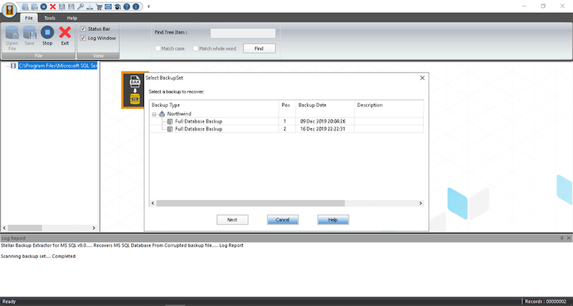Click the Northwind database icon
Image resolution: width=573 pixels, height=306 pixels.
(162, 114)
